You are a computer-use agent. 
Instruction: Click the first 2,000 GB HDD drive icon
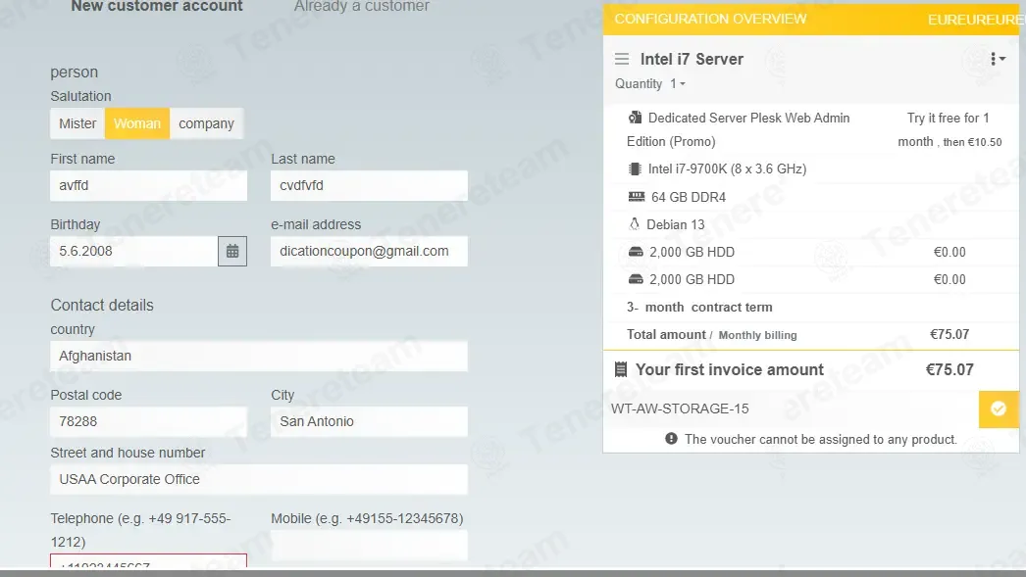pos(636,252)
